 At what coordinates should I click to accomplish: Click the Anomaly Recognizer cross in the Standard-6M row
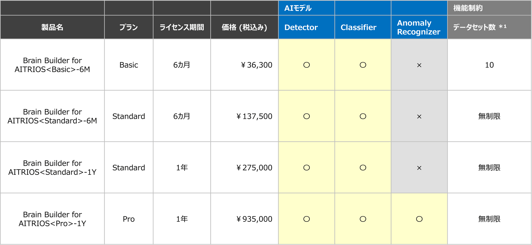[x=419, y=117]
